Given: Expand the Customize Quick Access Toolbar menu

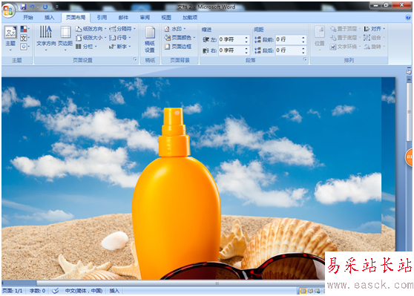Looking at the screenshot, I should [x=56, y=7].
